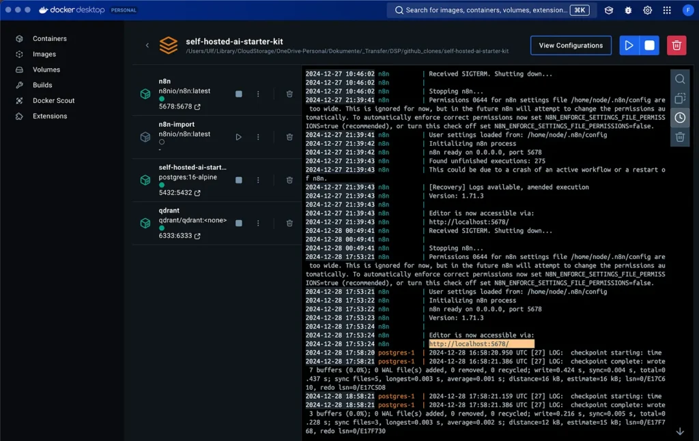Clear the log terminal with the trash icon
Viewport: 699px width, 441px height.
pyautogui.click(x=680, y=137)
